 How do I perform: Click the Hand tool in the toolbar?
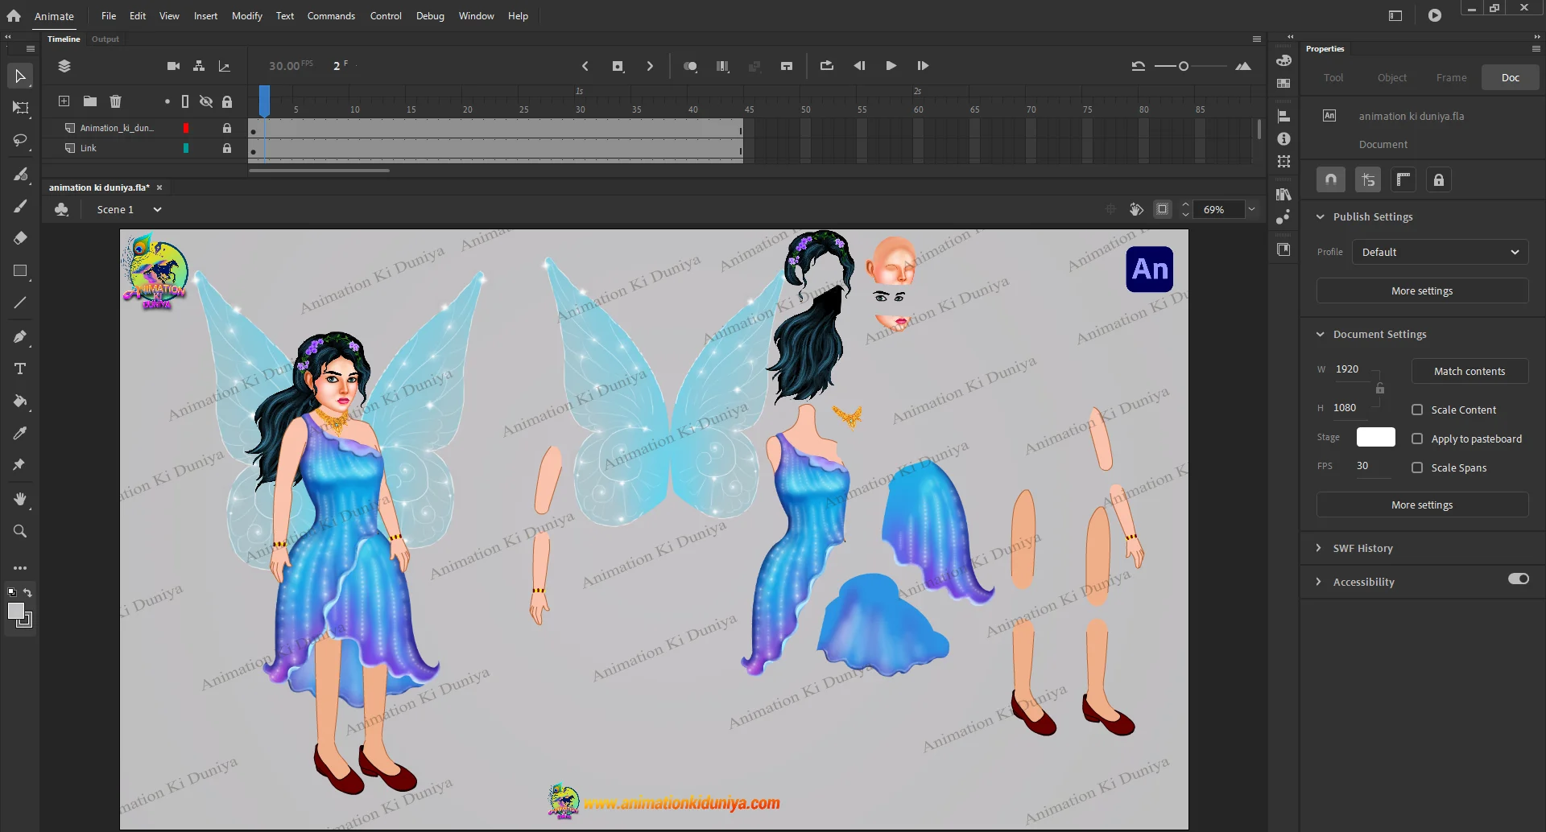[x=20, y=499]
